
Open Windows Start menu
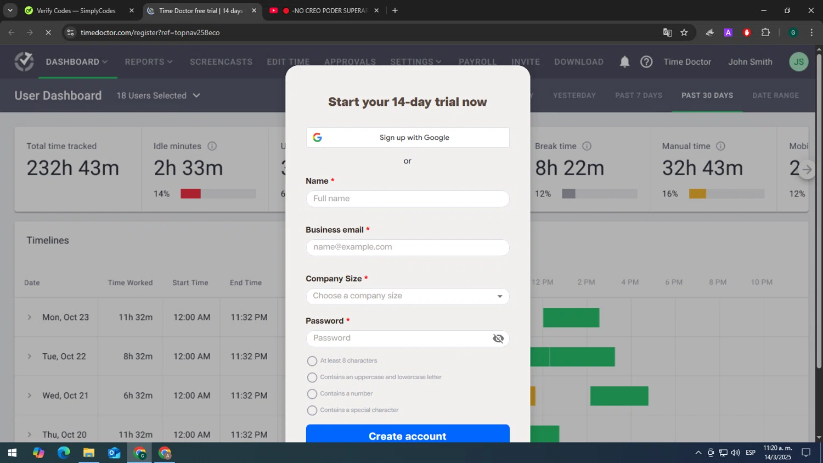click(x=12, y=453)
